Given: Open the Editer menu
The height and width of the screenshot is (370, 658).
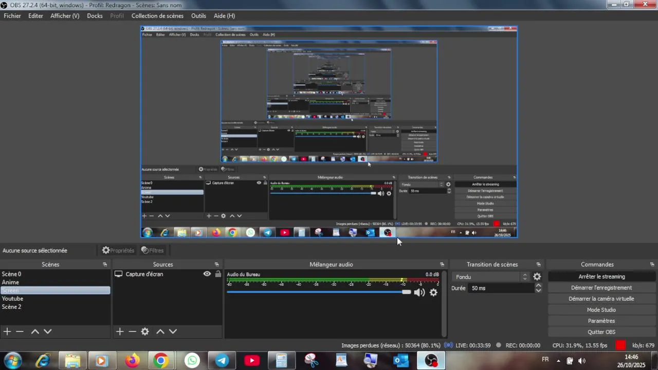Looking at the screenshot, I should [35, 16].
